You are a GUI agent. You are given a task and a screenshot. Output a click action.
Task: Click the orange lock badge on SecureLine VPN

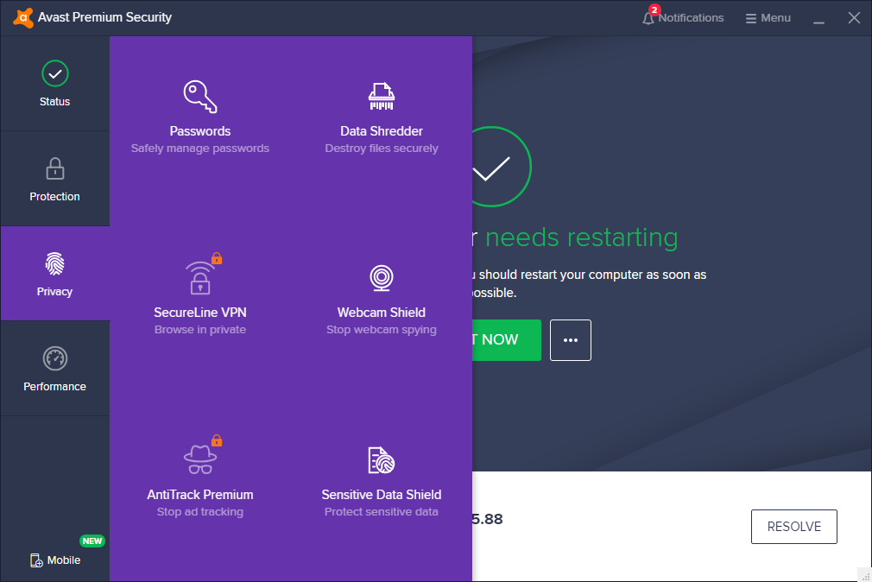point(217,258)
